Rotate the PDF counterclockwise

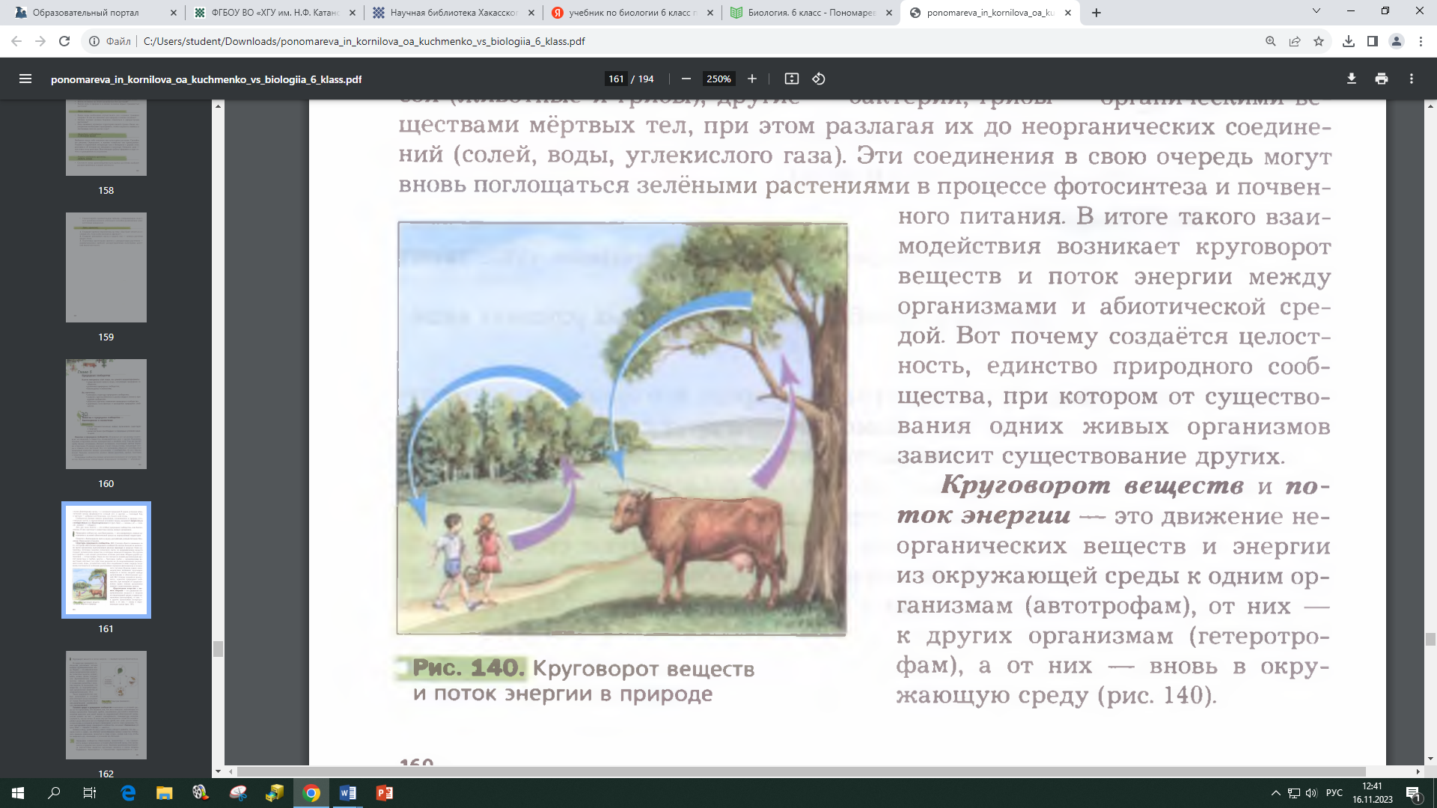tap(819, 79)
